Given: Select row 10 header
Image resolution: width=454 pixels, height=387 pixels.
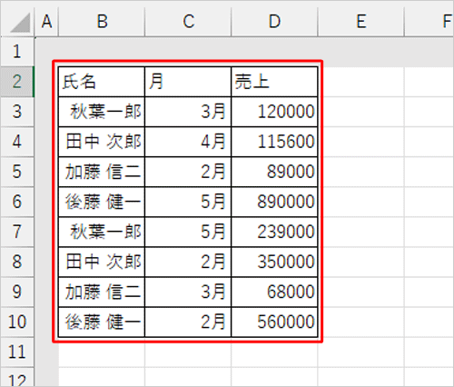Looking at the screenshot, I should [17, 322].
